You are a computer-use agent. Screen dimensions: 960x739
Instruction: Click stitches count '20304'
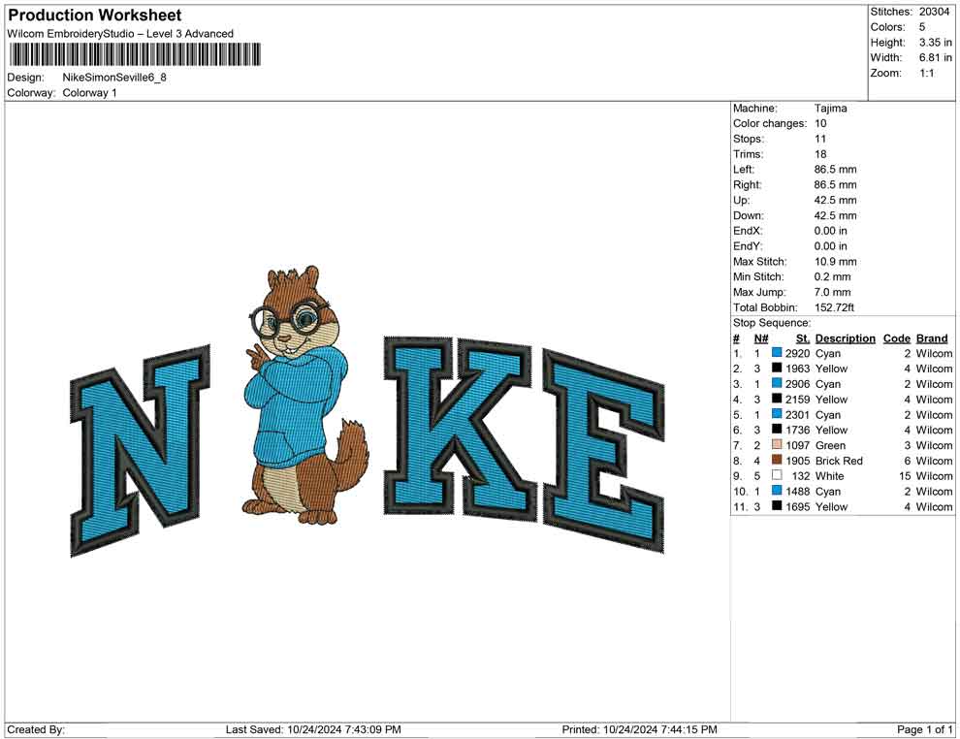click(x=934, y=12)
